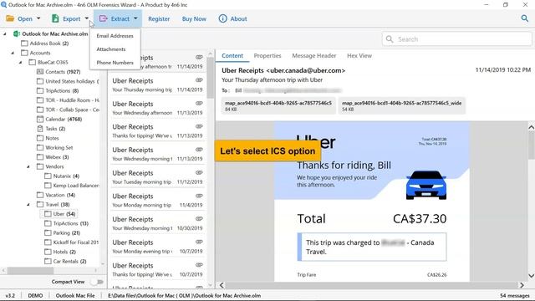Open Uber receipt 'Your Wednesday morning' dated 11/13/2019

[x=158, y=154]
